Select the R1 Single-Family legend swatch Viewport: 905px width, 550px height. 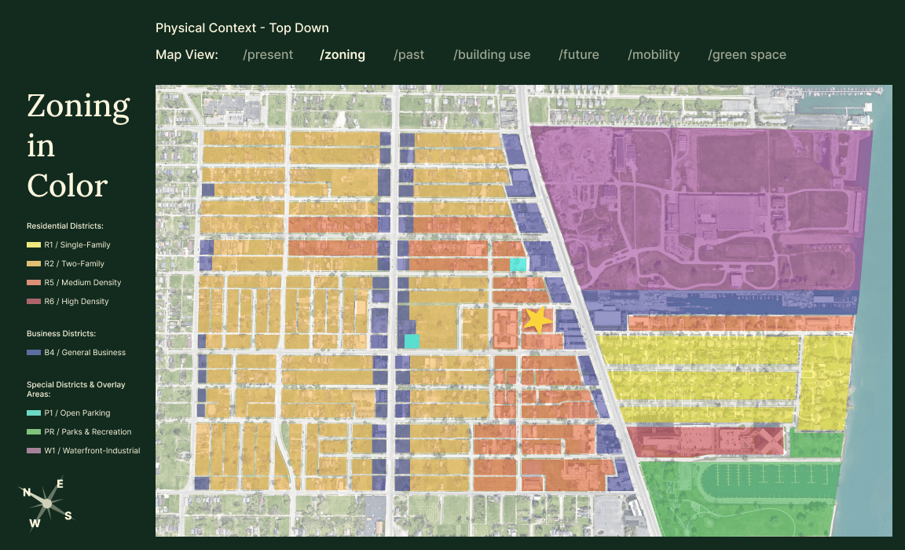coord(32,244)
